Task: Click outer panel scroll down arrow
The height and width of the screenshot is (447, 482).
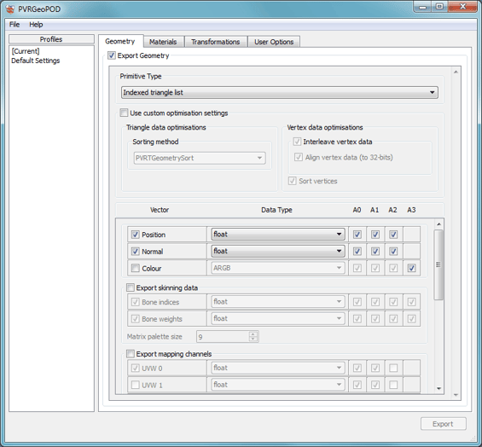Action: pyautogui.click(x=456, y=395)
